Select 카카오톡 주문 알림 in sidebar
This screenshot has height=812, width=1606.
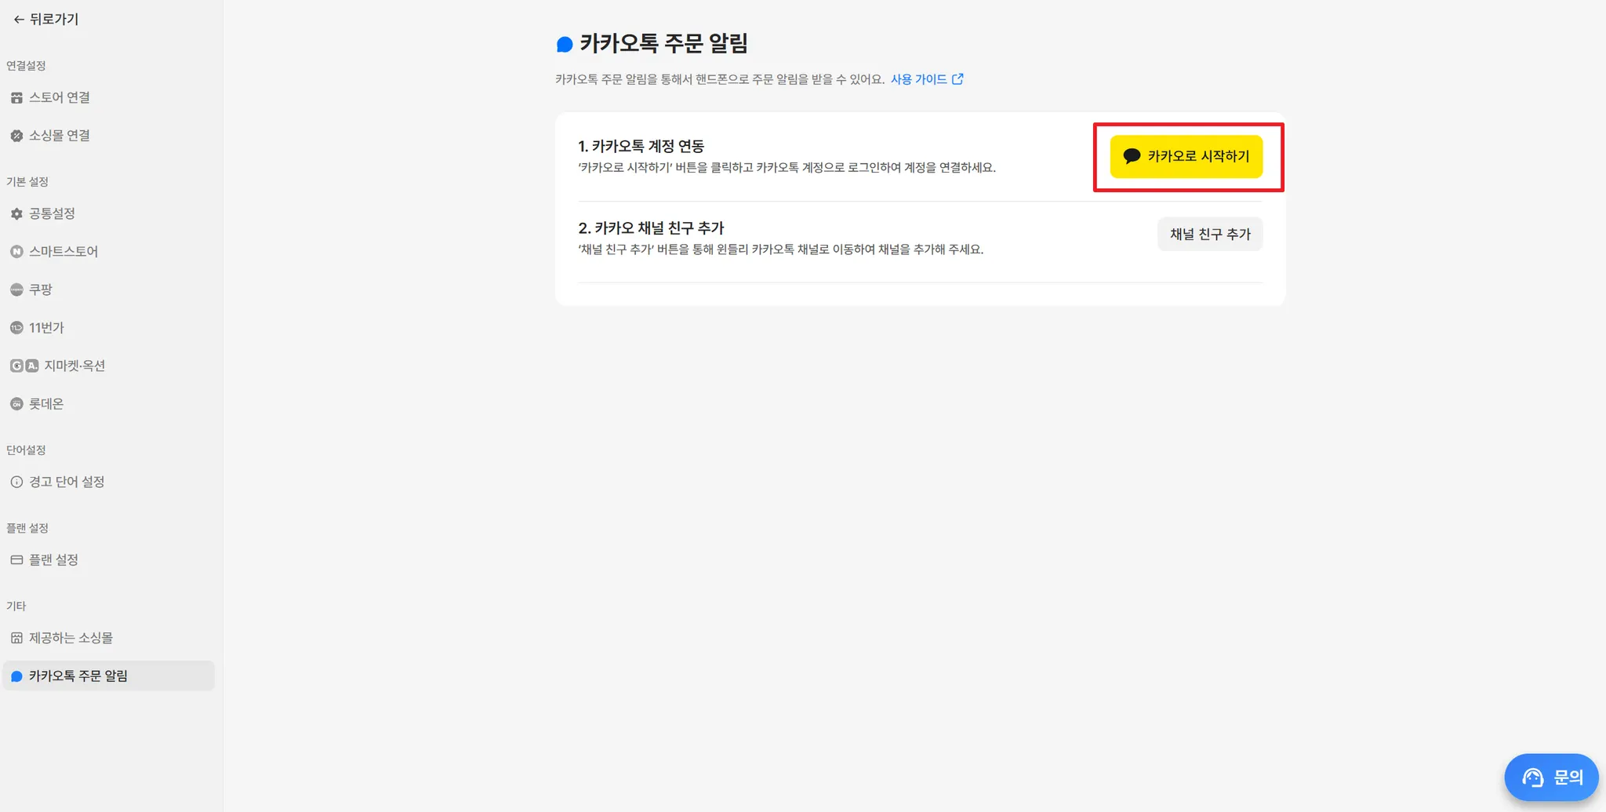tap(108, 675)
